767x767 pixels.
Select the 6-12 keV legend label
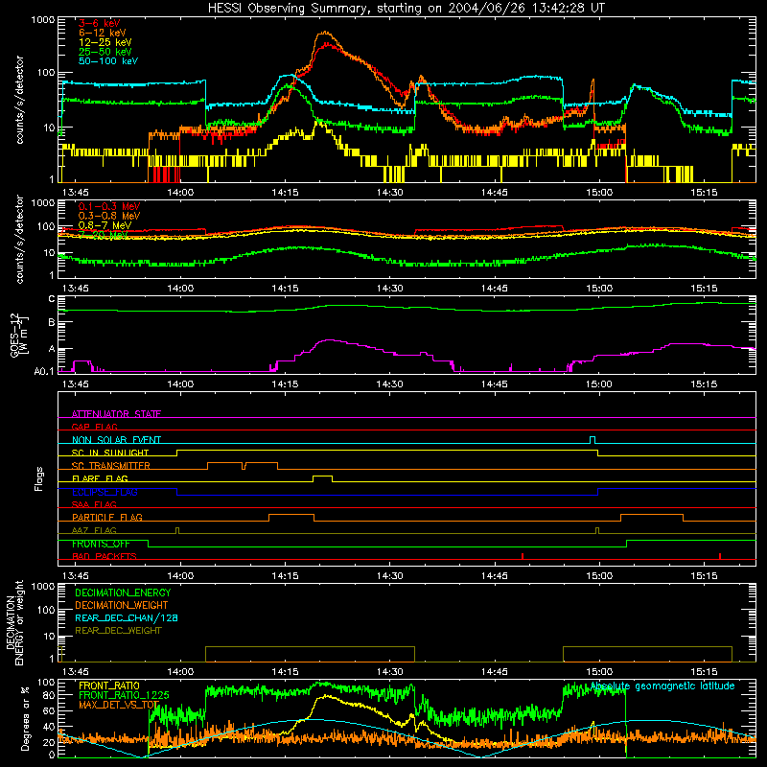103,33
